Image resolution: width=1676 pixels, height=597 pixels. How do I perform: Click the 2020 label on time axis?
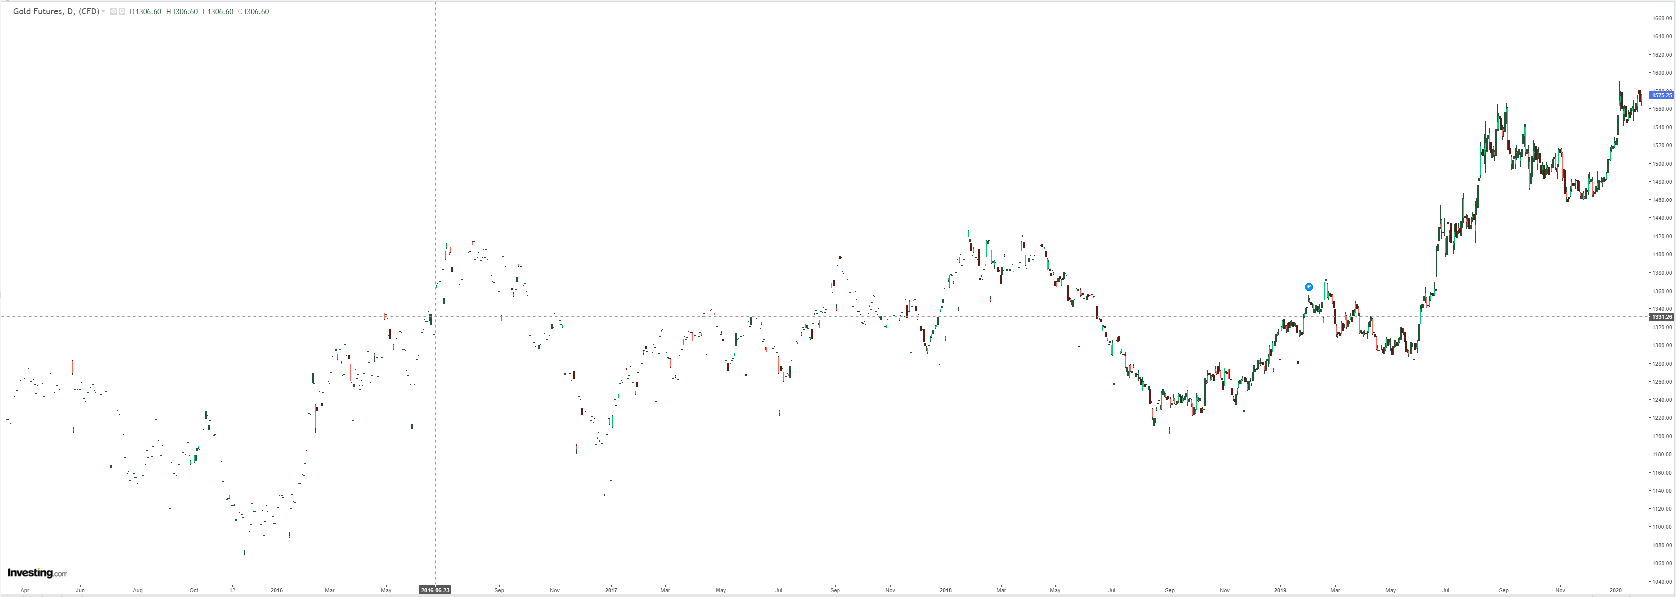click(1615, 590)
